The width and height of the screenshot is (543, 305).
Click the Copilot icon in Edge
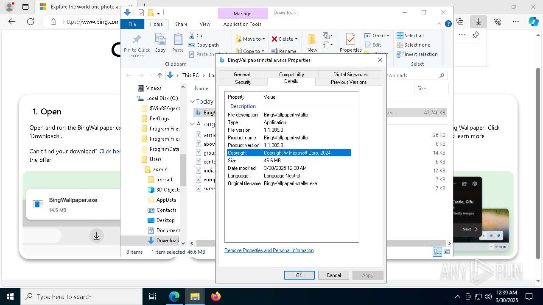tap(533, 22)
